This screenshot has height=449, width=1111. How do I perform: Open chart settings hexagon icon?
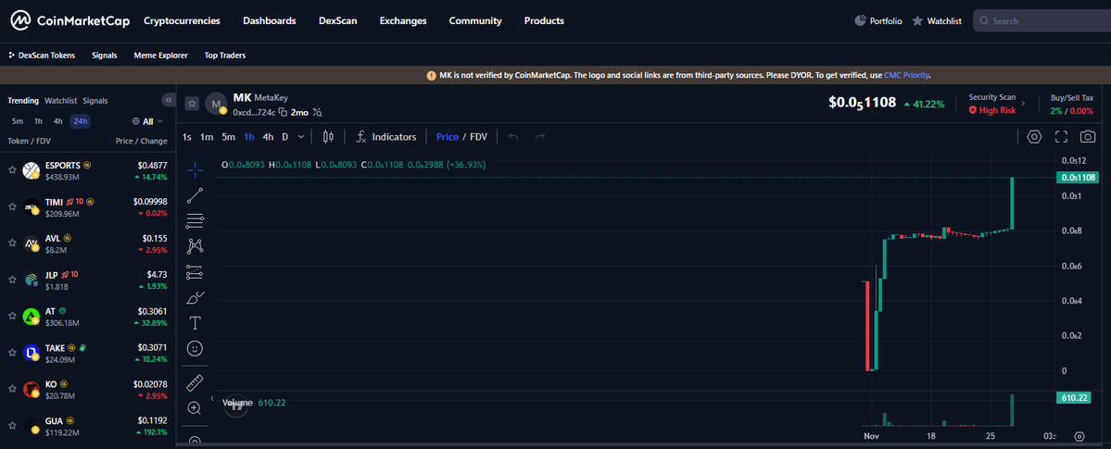tap(1034, 137)
